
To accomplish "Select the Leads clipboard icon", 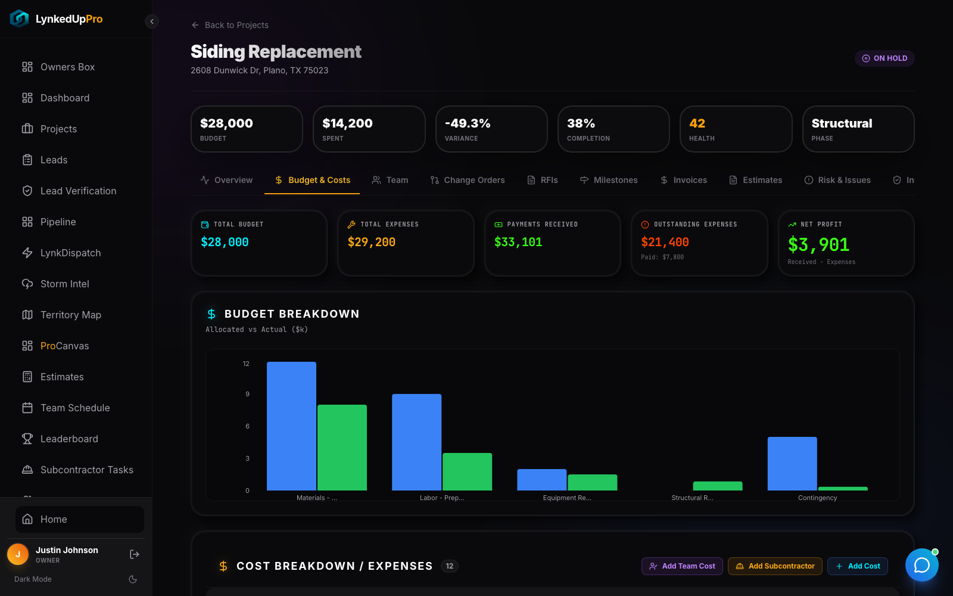I will click(x=27, y=160).
